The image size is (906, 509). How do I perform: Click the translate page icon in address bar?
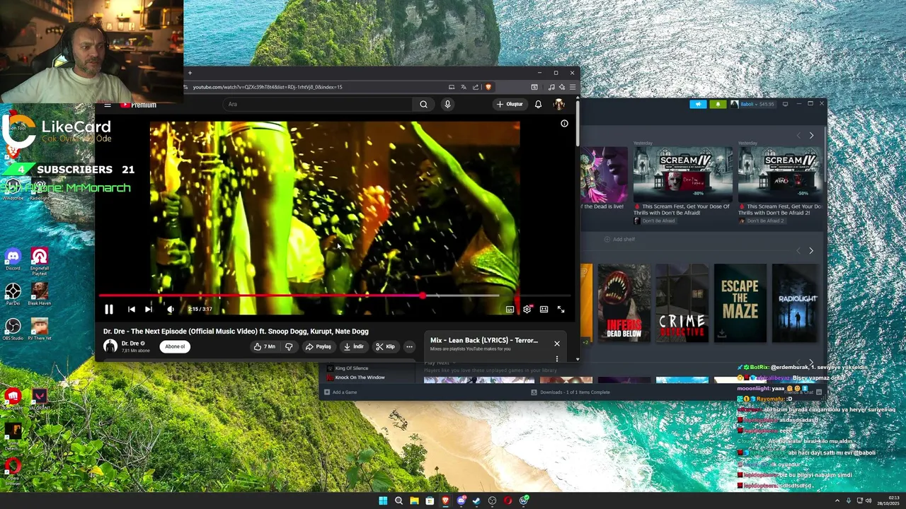pyautogui.click(x=463, y=87)
